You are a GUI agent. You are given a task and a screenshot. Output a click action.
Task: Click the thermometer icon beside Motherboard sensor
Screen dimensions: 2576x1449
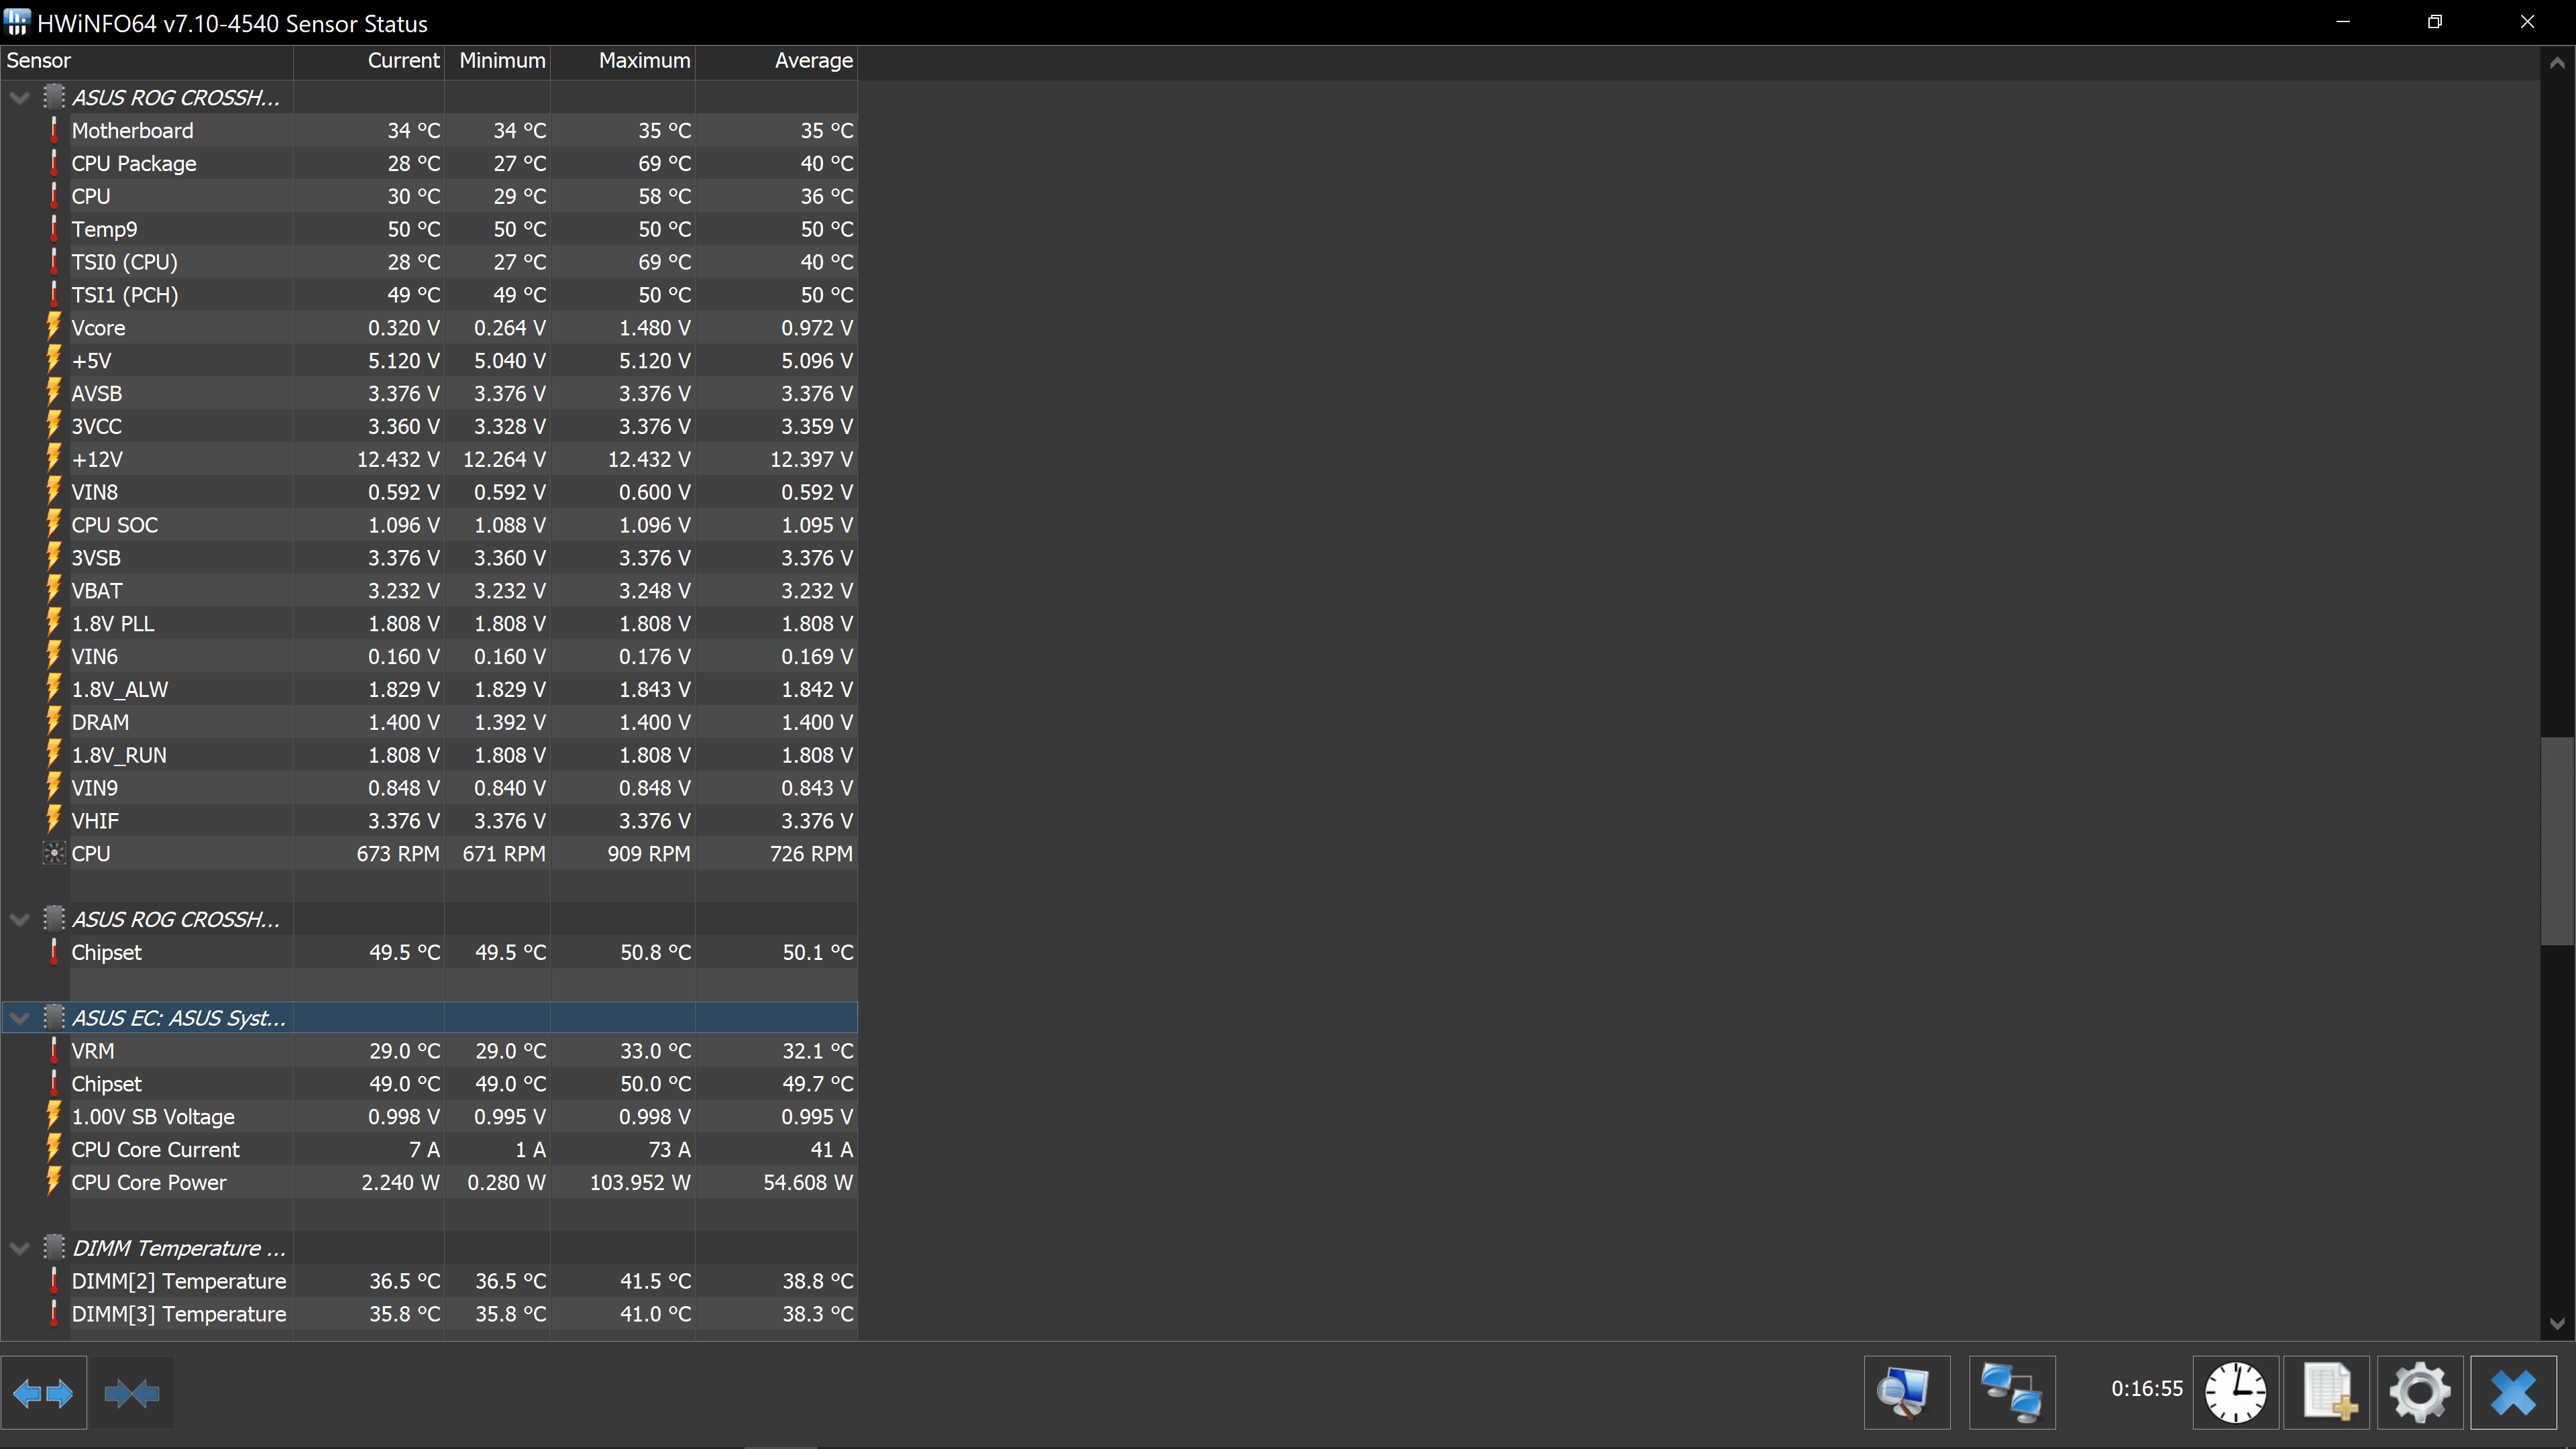click(x=55, y=130)
